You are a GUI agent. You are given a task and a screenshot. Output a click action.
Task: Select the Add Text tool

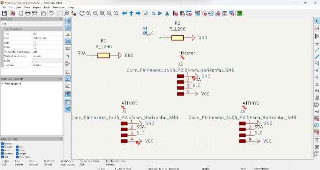click(x=317, y=140)
